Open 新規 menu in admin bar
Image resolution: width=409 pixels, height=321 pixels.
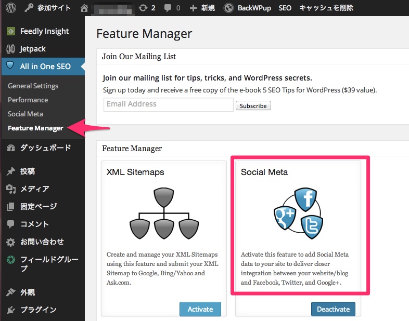pos(208,8)
